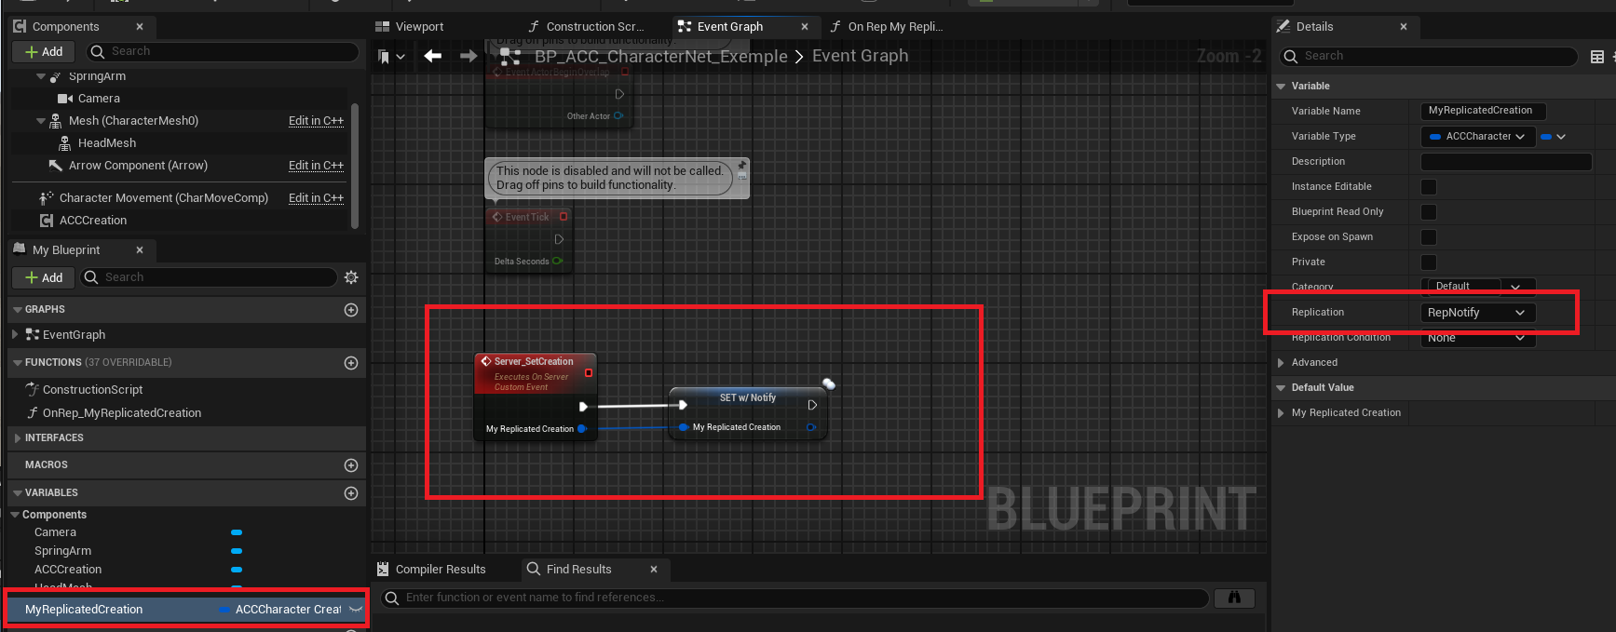The image size is (1616, 632).
Task: Expand the Advanced section in Details
Action: 1282,363
